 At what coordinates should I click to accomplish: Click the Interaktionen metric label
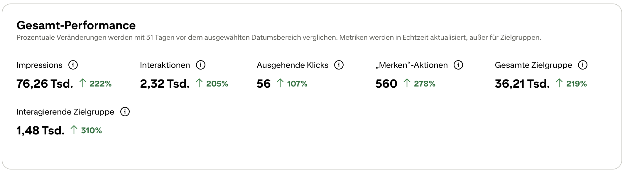click(x=165, y=65)
